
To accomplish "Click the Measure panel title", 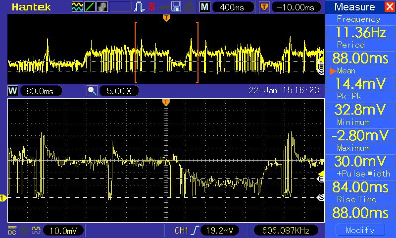I will pyautogui.click(x=354, y=7).
